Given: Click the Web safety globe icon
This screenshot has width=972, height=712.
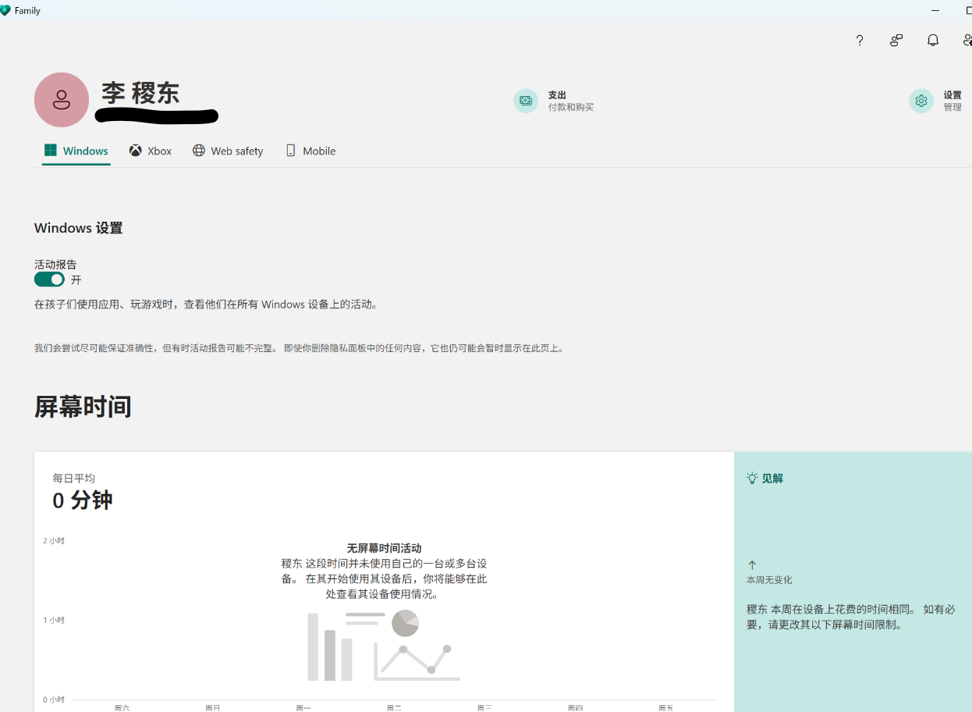Looking at the screenshot, I should (x=199, y=151).
